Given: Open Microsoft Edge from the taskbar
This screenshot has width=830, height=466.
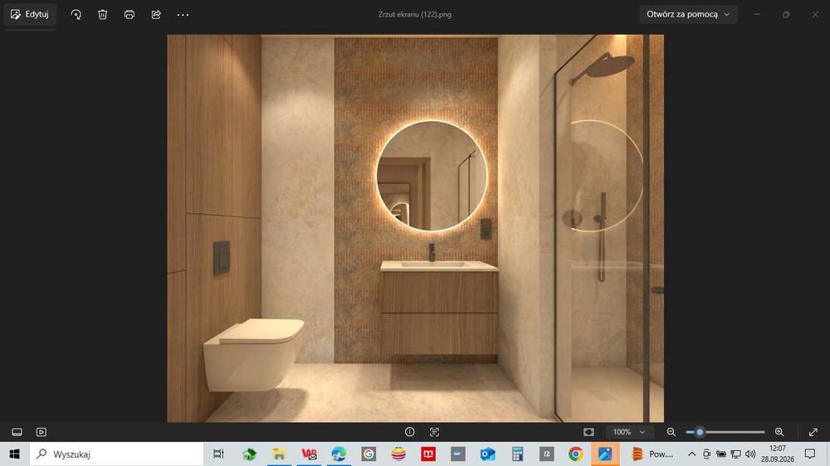Looking at the screenshot, I should click(339, 454).
